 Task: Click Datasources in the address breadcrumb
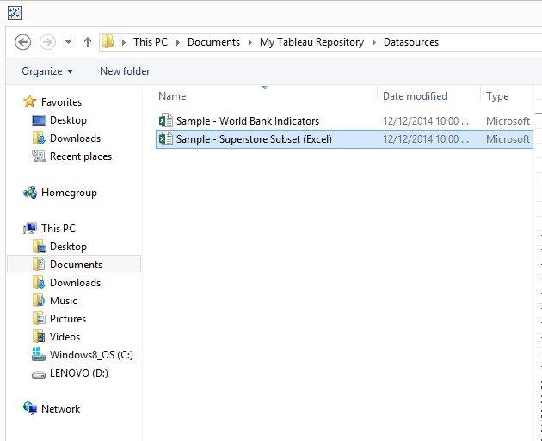pyautogui.click(x=411, y=42)
